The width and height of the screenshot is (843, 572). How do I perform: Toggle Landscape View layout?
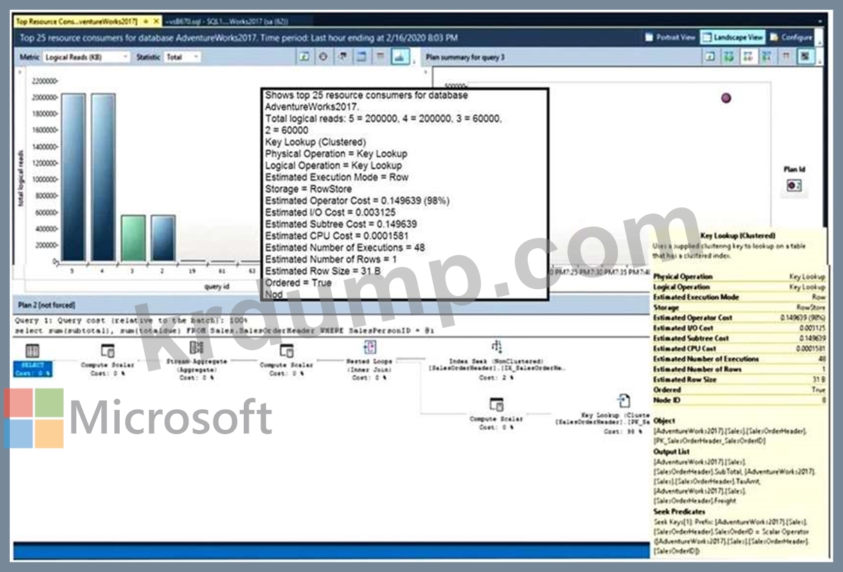point(732,37)
